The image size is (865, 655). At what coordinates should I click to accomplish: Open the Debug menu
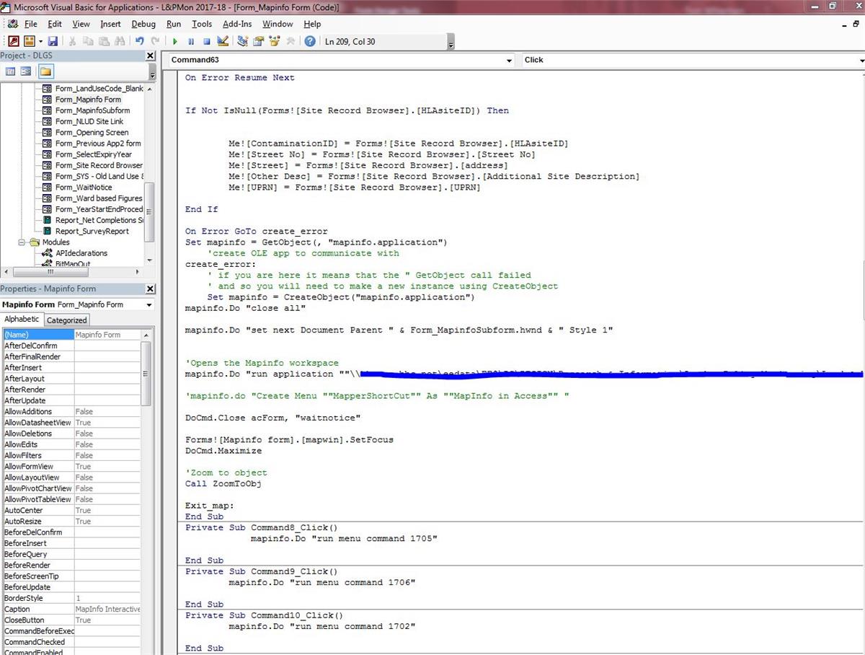pos(143,24)
